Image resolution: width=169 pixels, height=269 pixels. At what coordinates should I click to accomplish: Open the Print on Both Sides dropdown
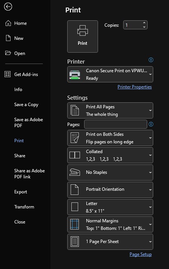pyautogui.click(x=110, y=138)
